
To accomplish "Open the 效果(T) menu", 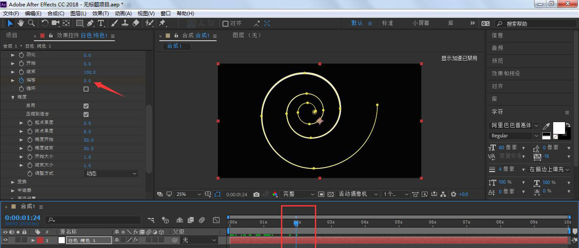I will click(x=100, y=14).
